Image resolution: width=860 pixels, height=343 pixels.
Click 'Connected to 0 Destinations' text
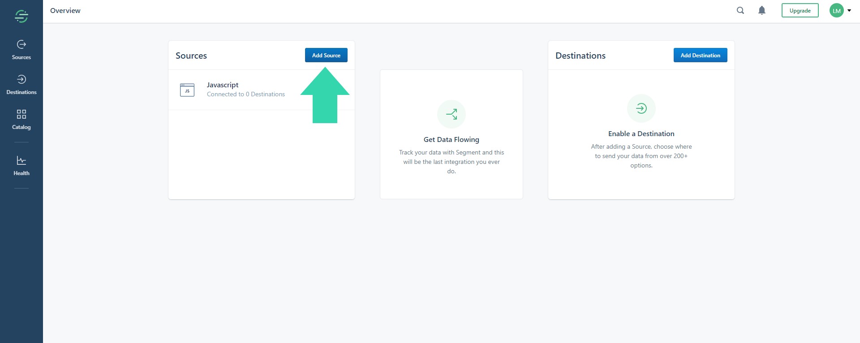pyautogui.click(x=245, y=94)
